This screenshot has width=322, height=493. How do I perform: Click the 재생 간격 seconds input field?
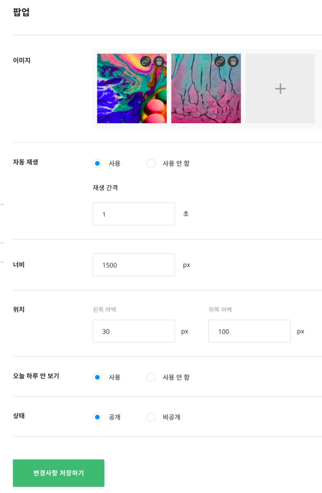134,214
